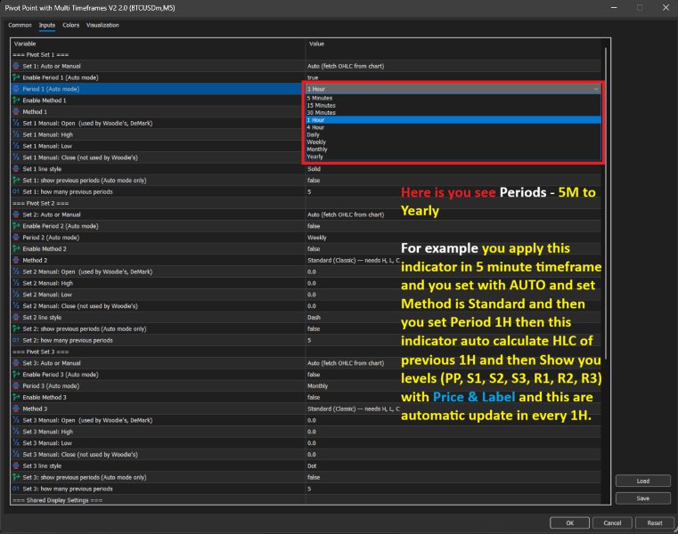This screenshot has width=678, height=534.
Task: Click the enum icon for Set 1 line style
Action: pyautogui.click(x=16, y=169)
